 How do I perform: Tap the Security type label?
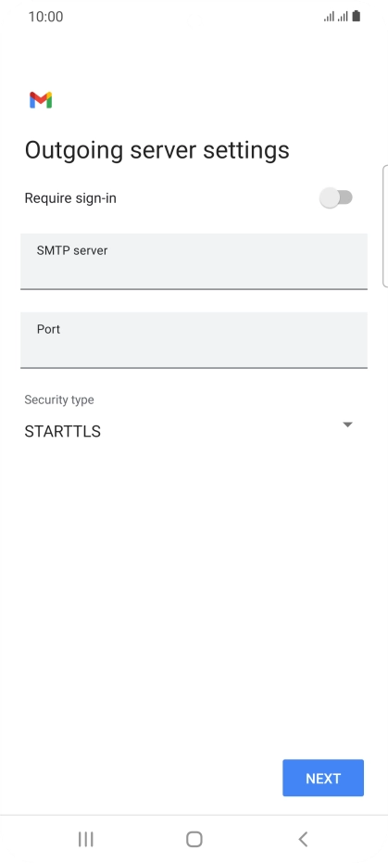tap(59, 400)
